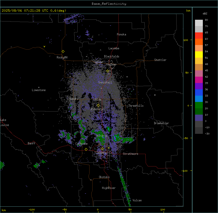Click the long green echo streak near Vulcan
The image size is (218, 213).
(x=124, y=187)
